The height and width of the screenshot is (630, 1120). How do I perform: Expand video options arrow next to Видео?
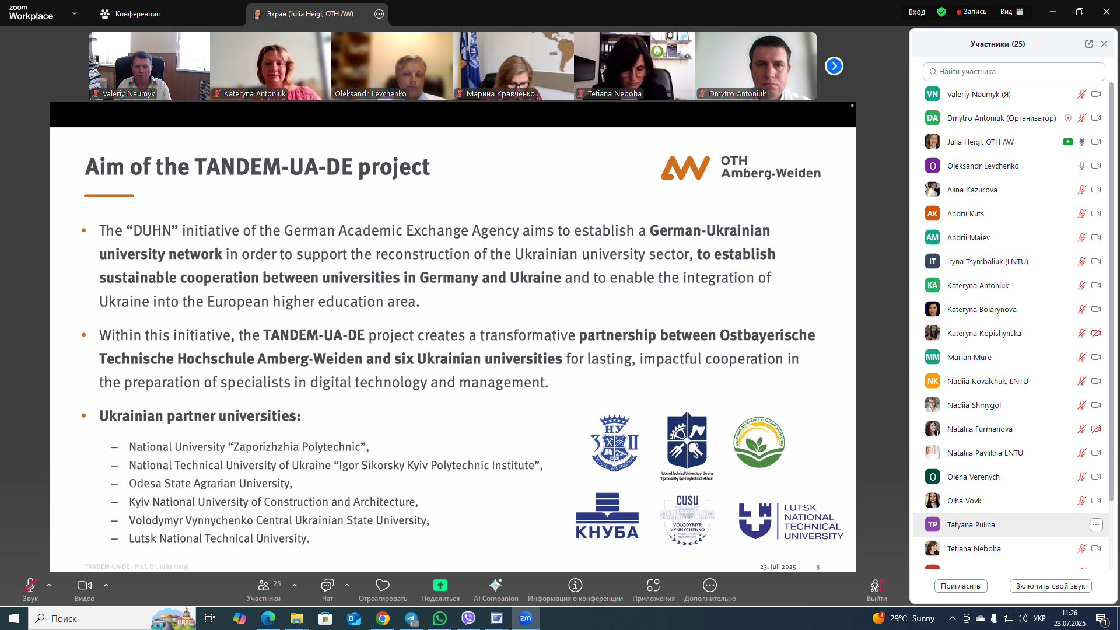[x=106, y=584]
